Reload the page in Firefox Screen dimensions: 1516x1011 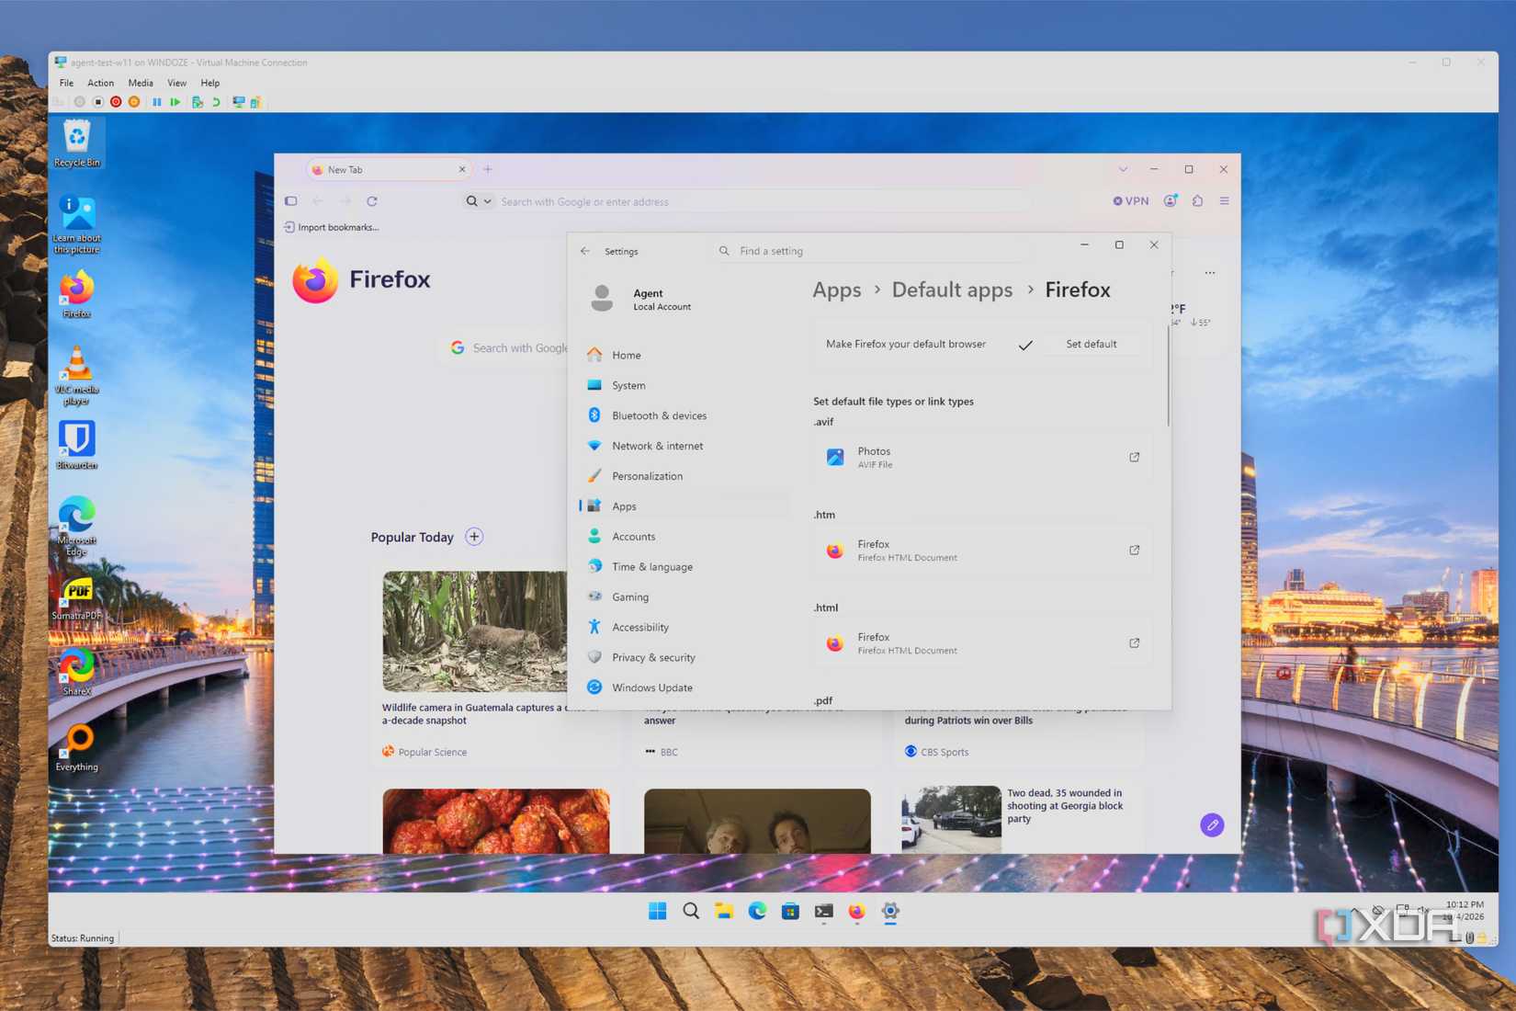coord(372,200)
